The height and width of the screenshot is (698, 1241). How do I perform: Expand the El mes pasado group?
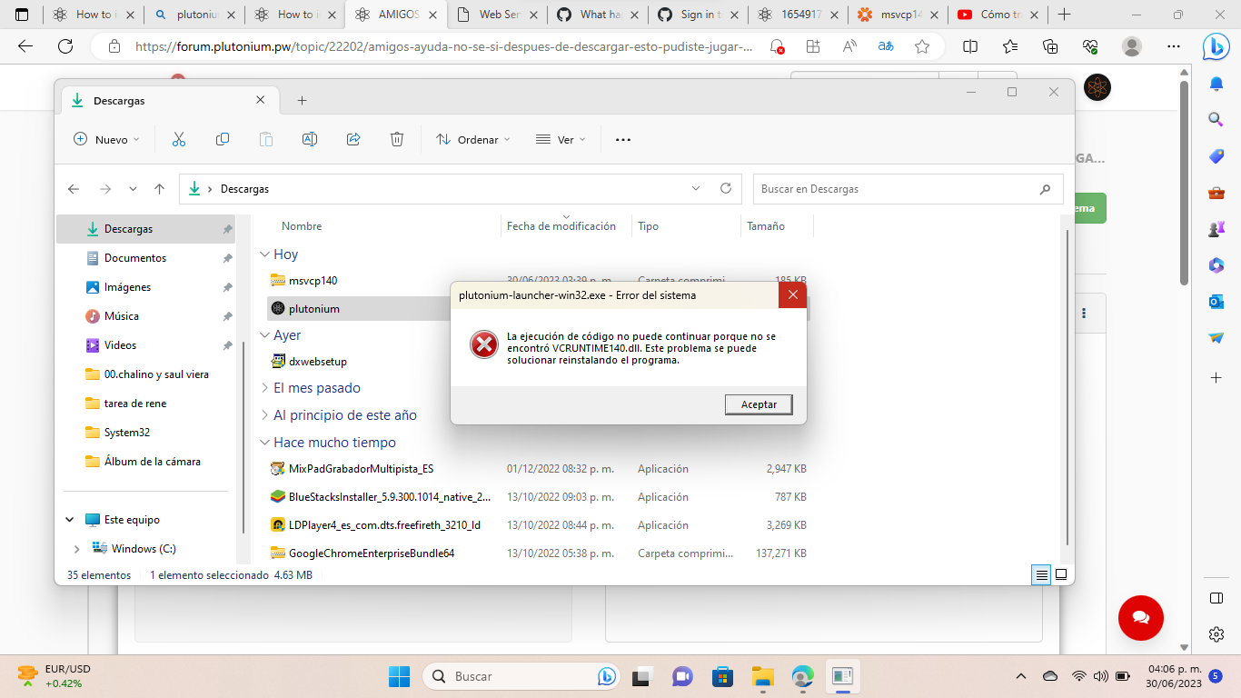click(x=264, y=388)
